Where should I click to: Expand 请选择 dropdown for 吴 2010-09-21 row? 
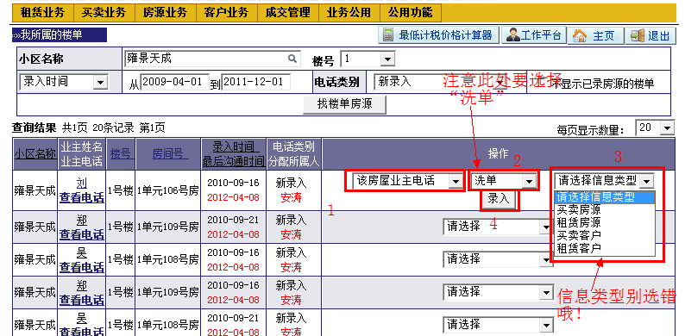545,325
